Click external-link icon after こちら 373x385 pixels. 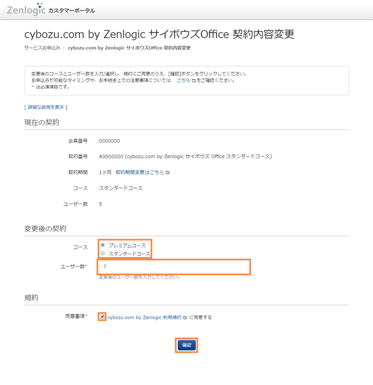point(194,81)
